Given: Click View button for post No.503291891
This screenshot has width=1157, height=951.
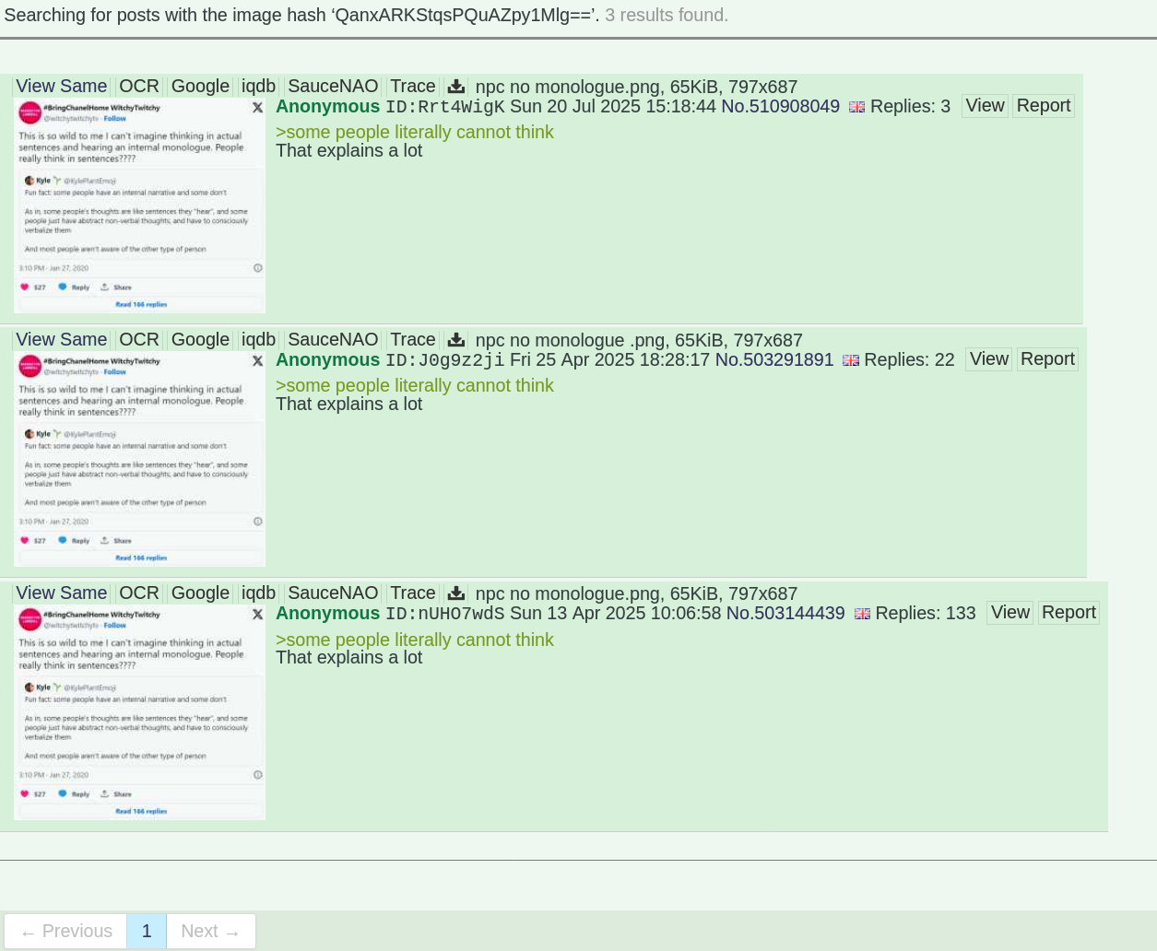Looking at the screenshot, I should click(989, 359).
